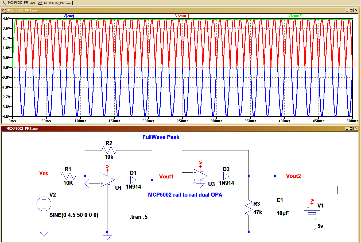361x243 pixels.
Task: Minimize the schematic window
Action: click(347, 129)
